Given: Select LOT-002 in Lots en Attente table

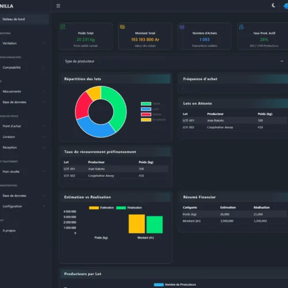Looking at the screenshot, I should coord(188,127).
